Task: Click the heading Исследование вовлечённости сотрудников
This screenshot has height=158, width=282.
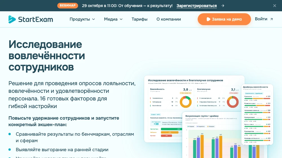Action: (47, 56)
